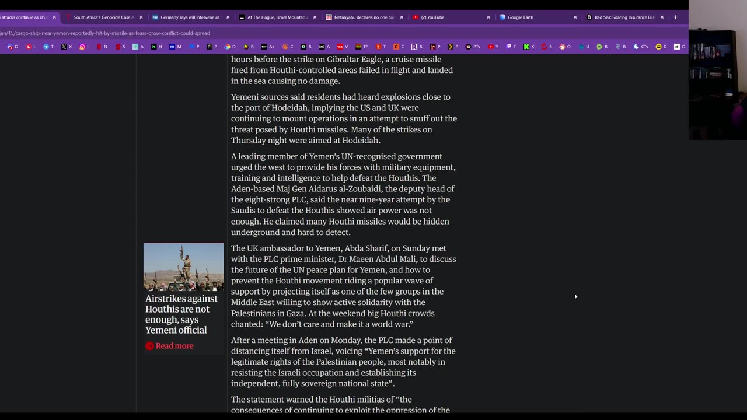Switch to the Google Earth tab
The width and height of the screenshot is (747, 420).
(537, 17)
